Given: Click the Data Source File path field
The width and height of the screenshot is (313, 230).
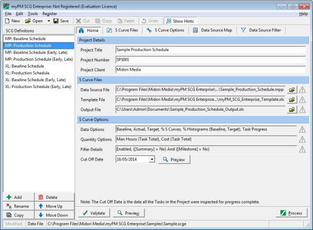Looking at the screenshot, I should click(200, 90).
